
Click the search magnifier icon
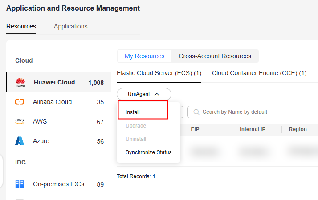[196, 112]
